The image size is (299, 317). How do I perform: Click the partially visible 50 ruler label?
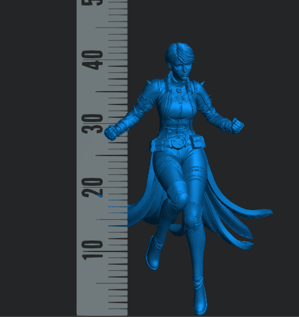tap(95, 2)
